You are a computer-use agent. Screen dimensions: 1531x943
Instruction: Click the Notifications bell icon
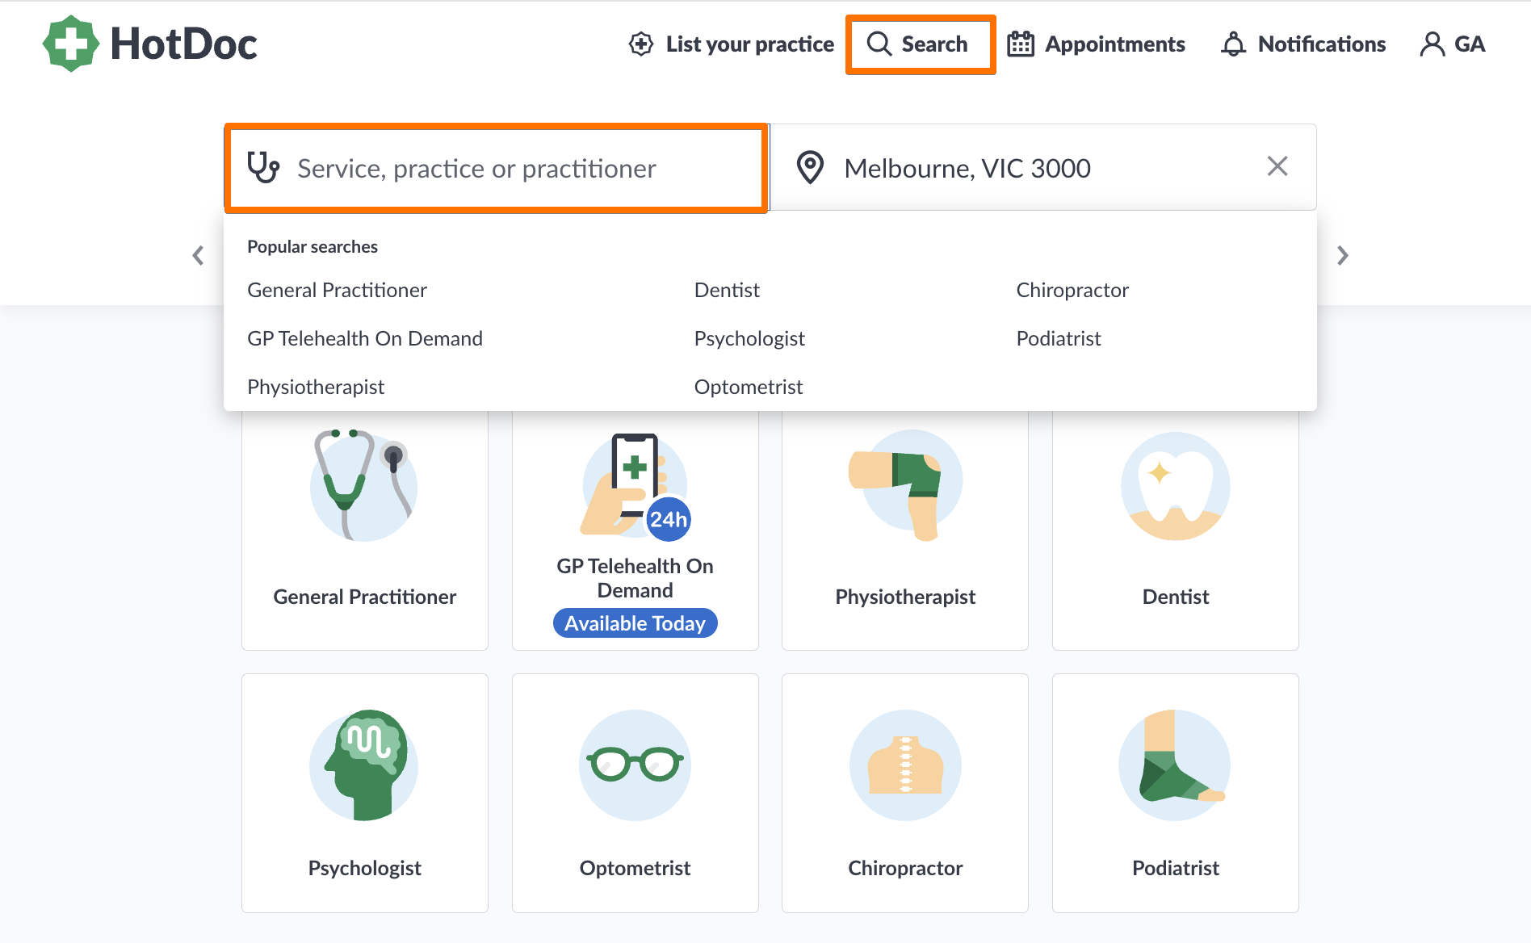tap(1233, 44)
